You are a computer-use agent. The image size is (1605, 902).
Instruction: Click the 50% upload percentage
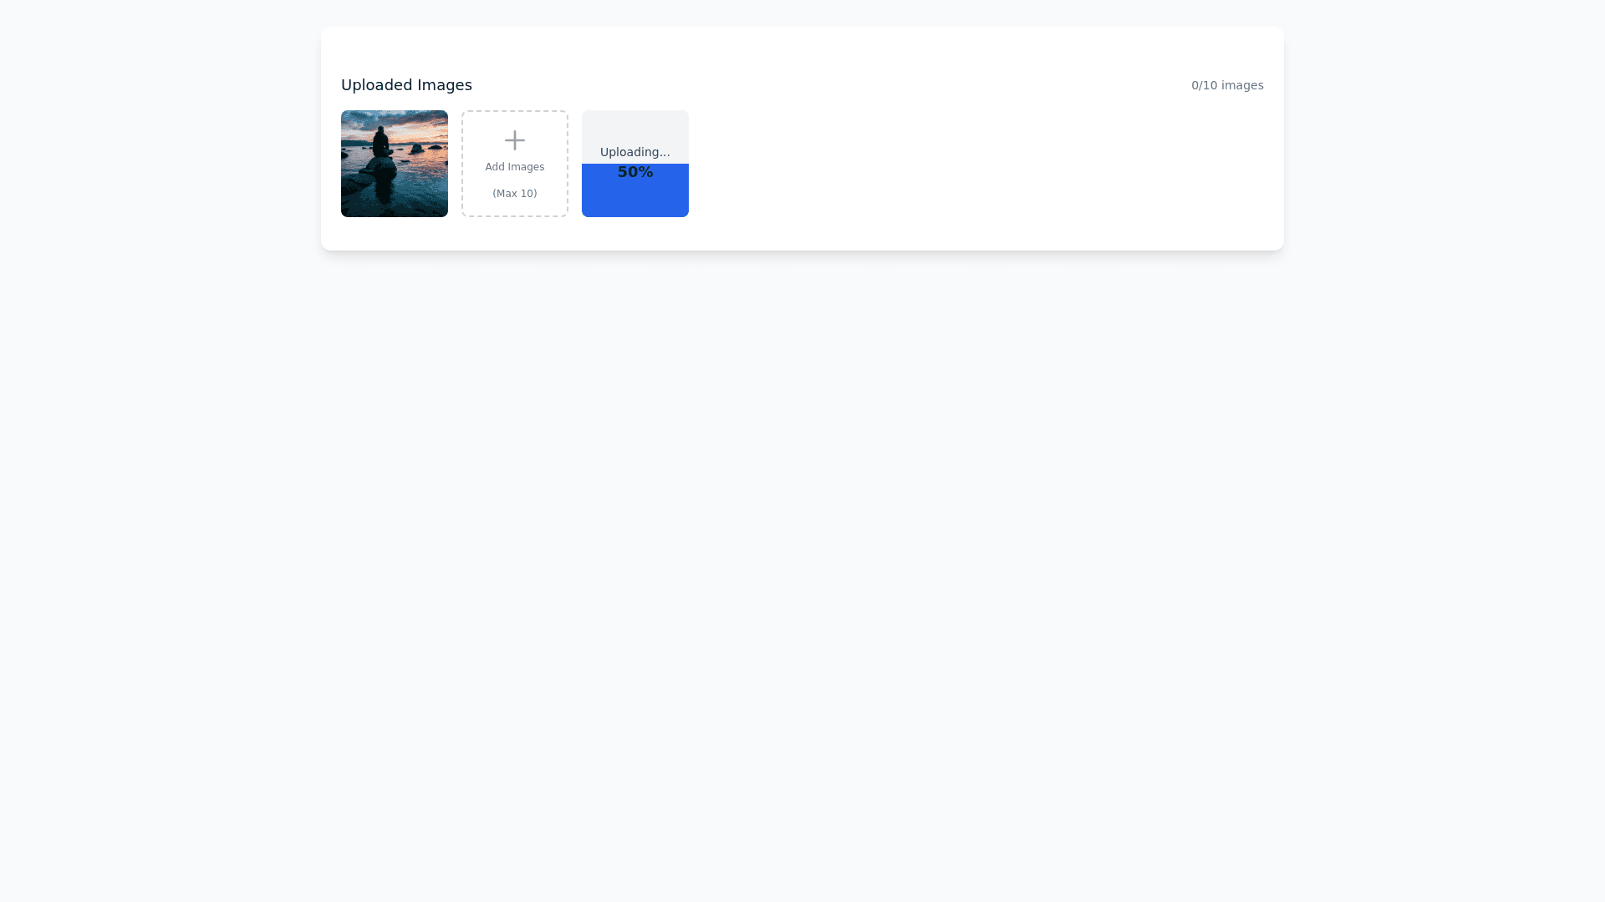pos(634,172)
